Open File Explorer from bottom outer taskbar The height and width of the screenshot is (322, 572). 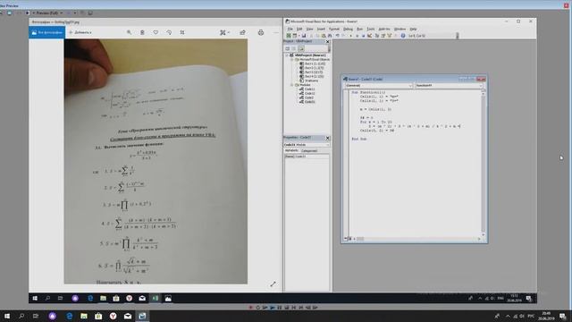tap(84, 316)
